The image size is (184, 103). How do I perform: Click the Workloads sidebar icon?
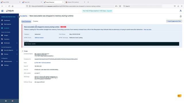2,43
